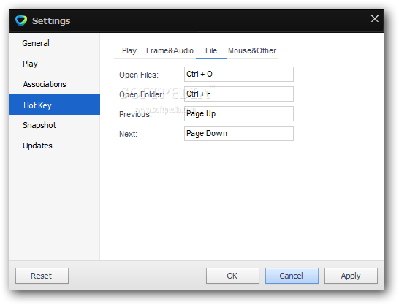Screen dimensions: 399x305
Task: Click the Cancel button
Action: point(292,276)
